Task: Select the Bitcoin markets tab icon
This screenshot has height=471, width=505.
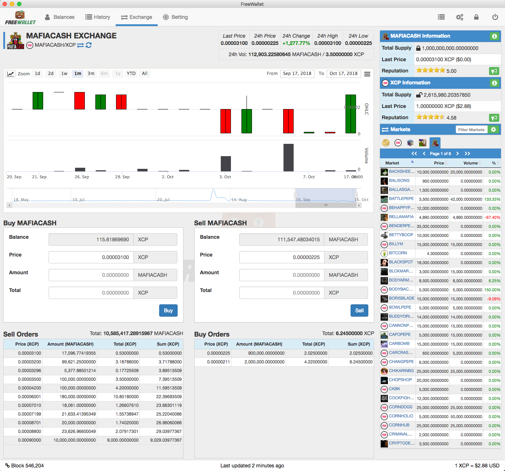Action: (x=386, y=143)
